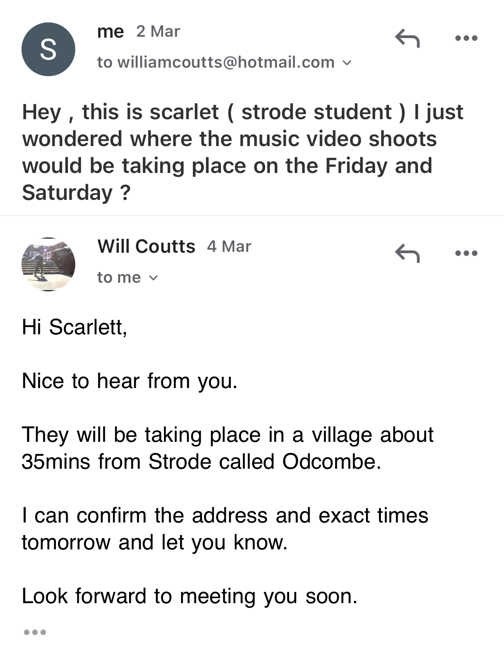504x652 pixels.
Task: Tap the 'confirm the address' paragraph
Action: 225,529
